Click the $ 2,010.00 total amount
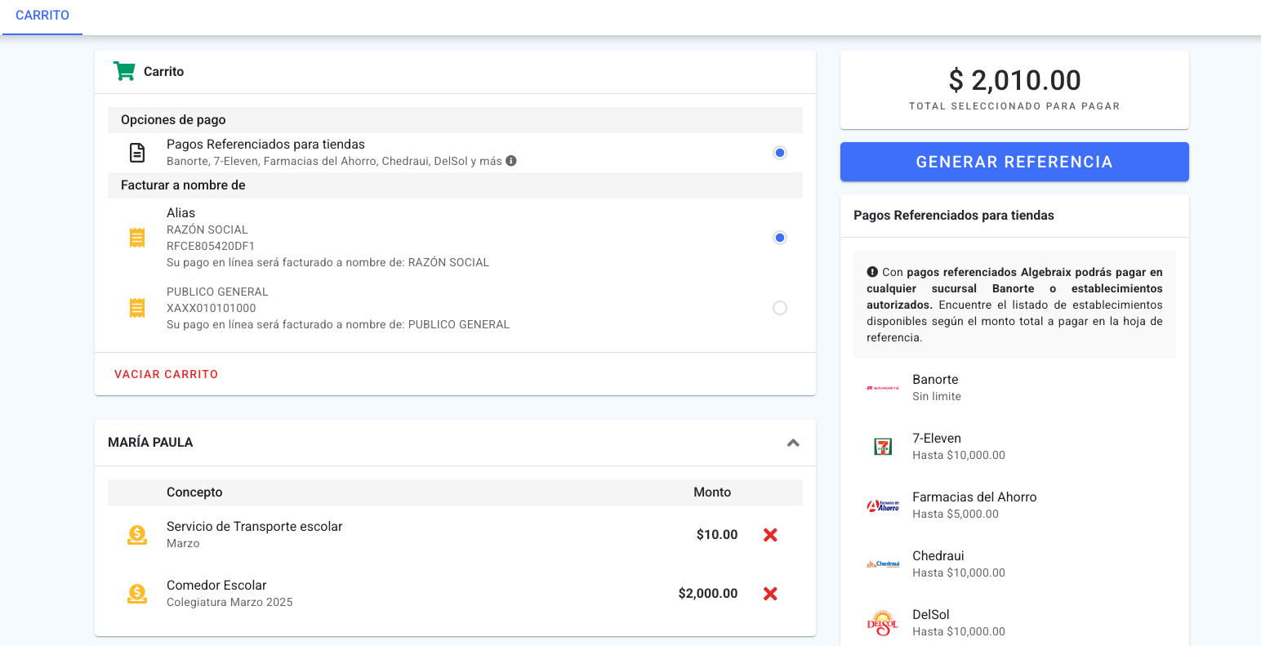 pyautogui.click(x=1014, y=80)
